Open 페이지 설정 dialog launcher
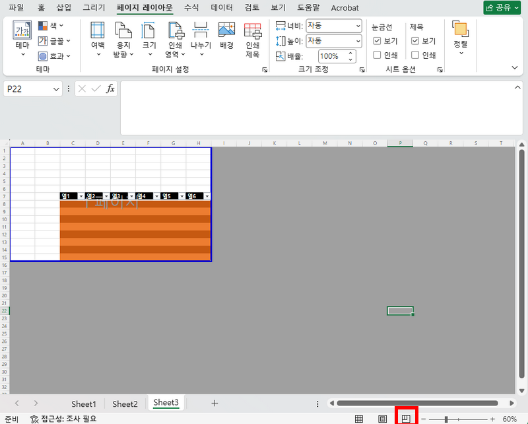The image size is (528, 424). coord(265,70)
